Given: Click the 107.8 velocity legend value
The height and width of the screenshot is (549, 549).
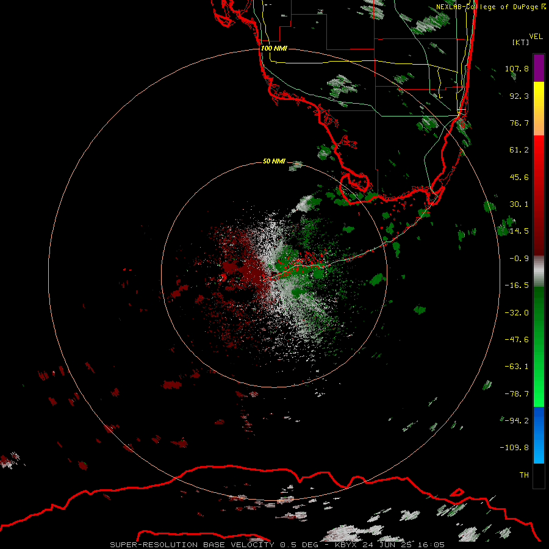Looking at the screenshot, I should pos(517,68).
